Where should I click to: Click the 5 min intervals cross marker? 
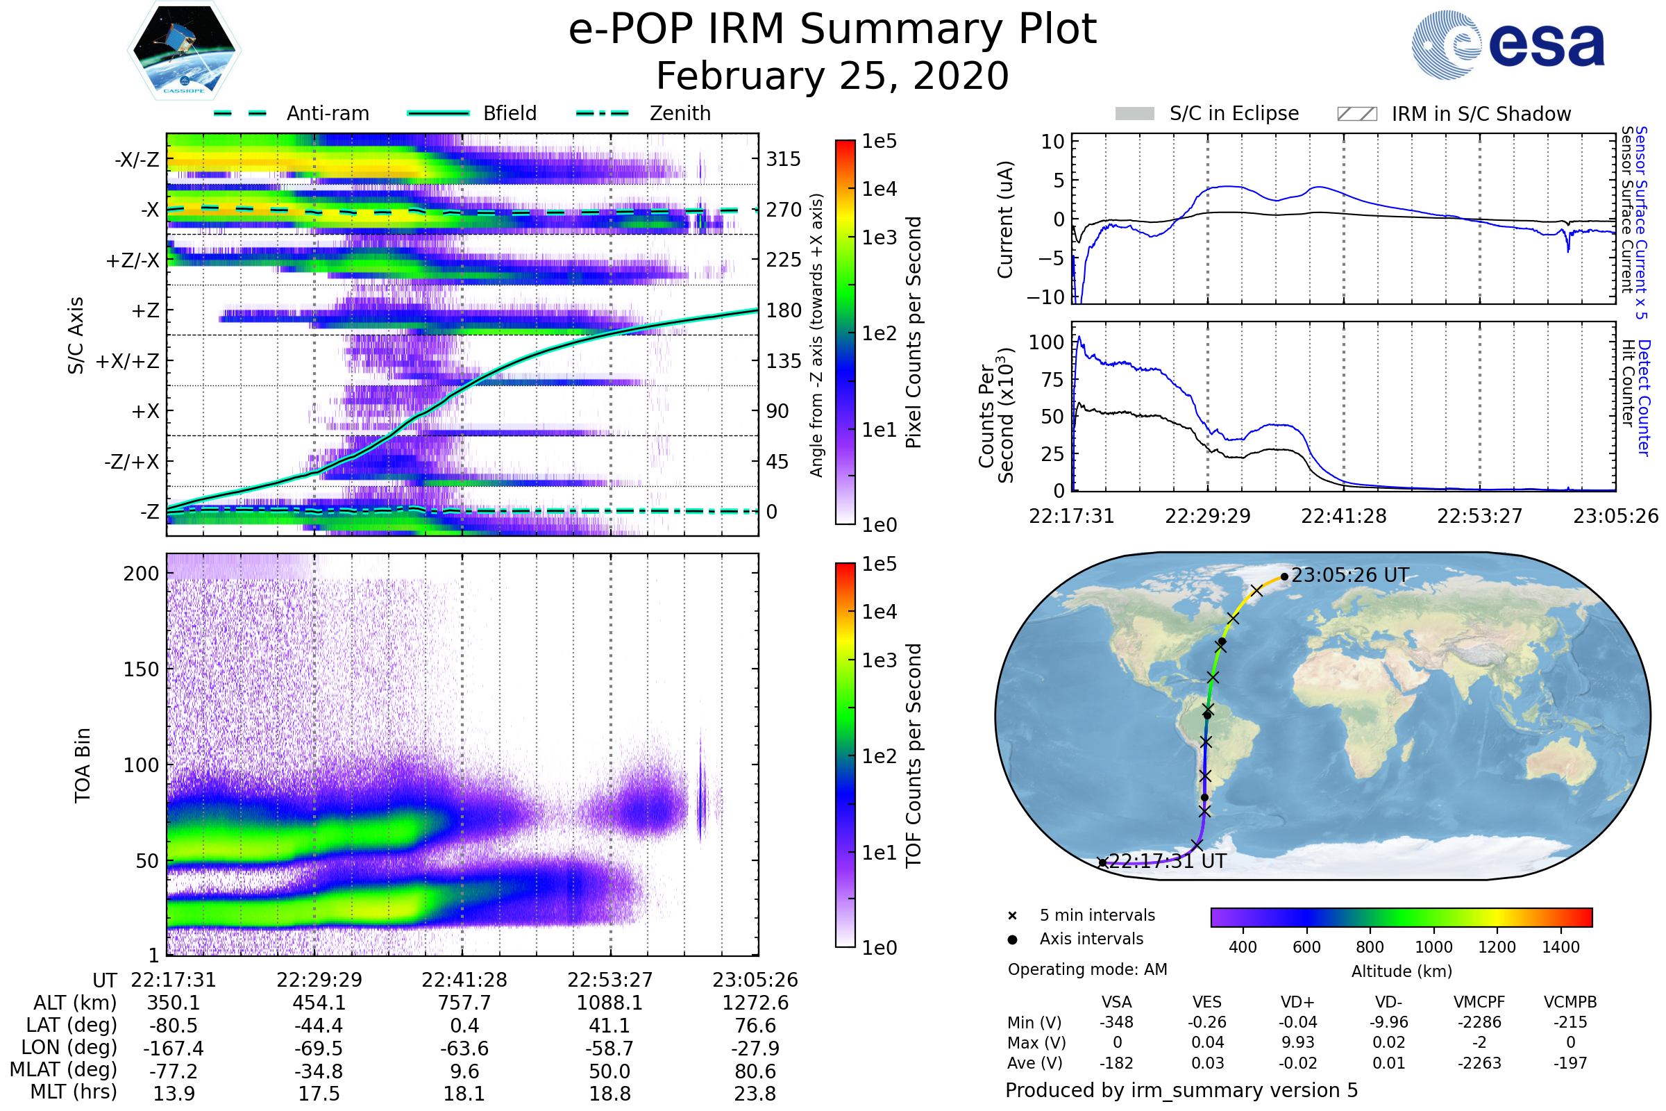tap(1012, 916)
